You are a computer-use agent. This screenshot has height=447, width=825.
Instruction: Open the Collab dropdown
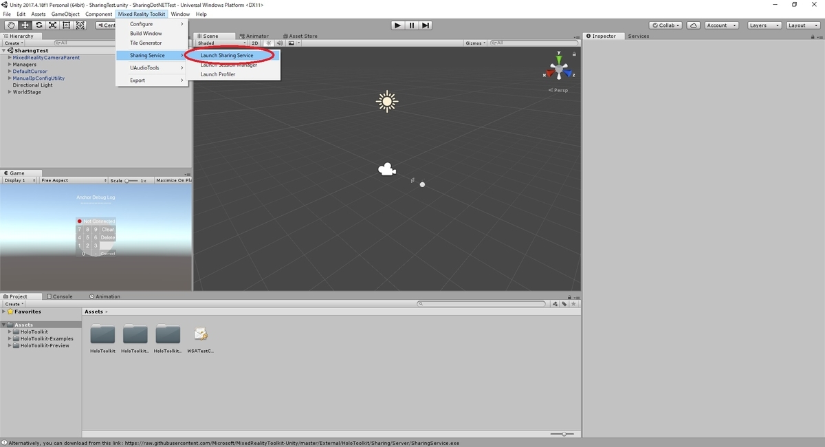pos(665,25)
